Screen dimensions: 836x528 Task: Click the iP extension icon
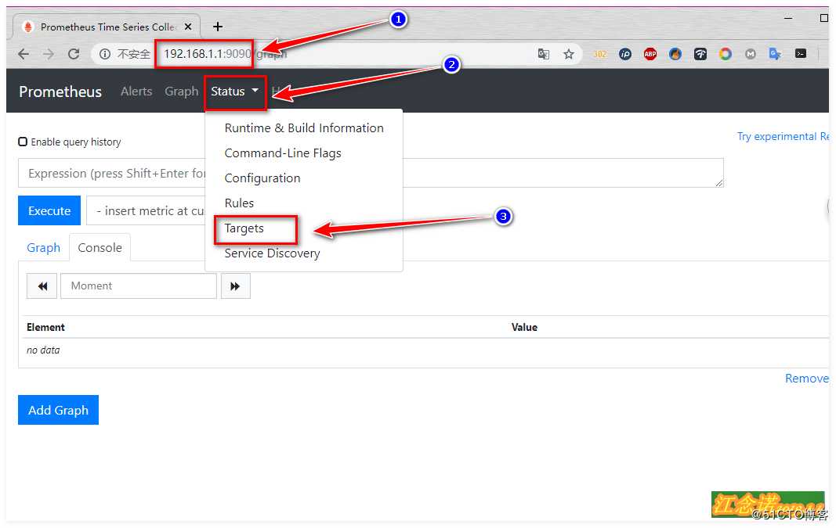[625, 54]
